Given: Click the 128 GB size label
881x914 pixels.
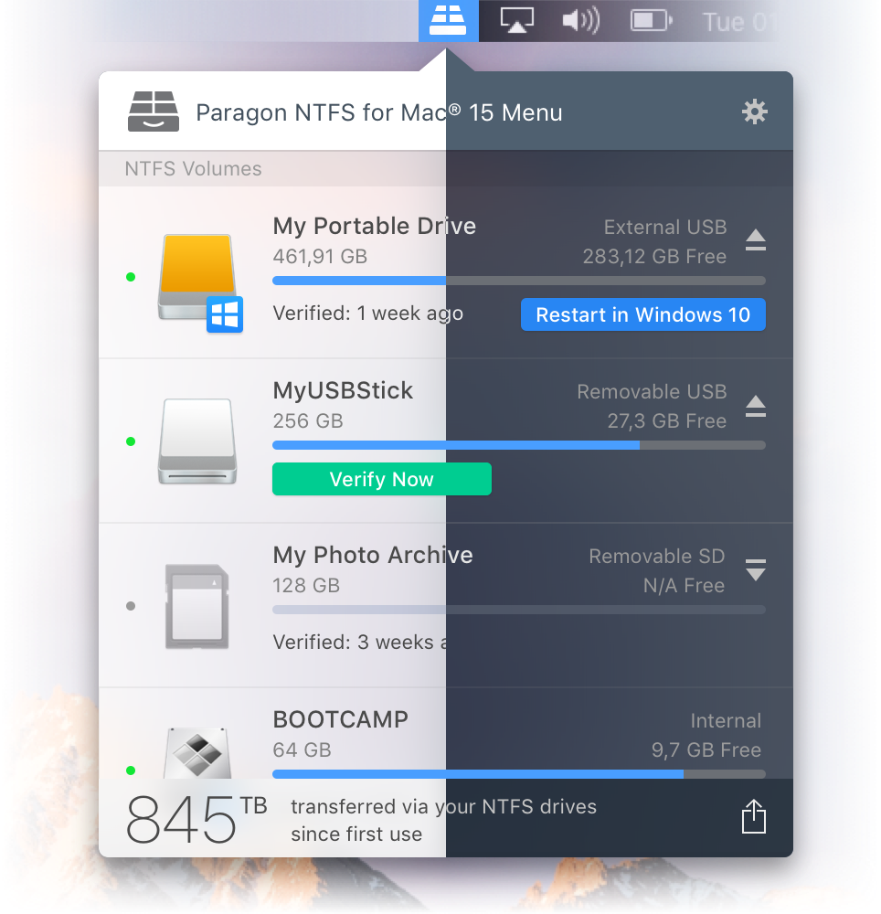Looking at the screenshot, I should (x=306, y=585).
